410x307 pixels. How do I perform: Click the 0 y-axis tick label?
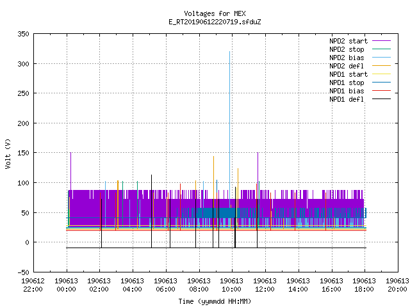(27, 242)
